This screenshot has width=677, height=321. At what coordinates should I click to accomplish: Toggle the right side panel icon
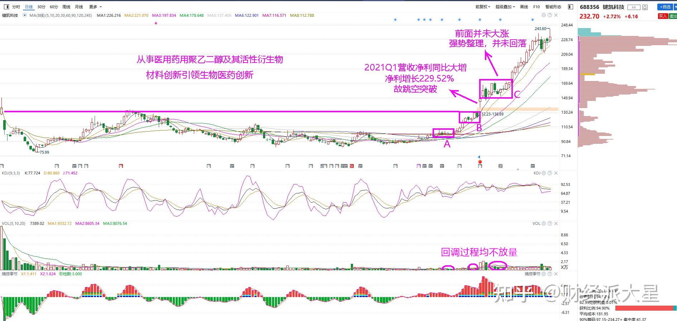(x=571, y=7)
